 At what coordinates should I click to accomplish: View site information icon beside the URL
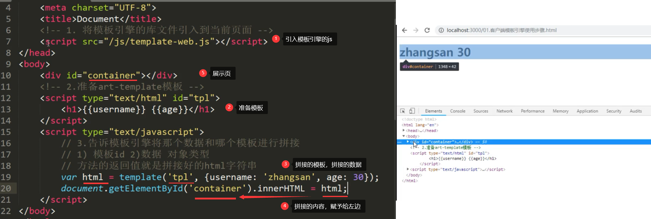(441, 30)
